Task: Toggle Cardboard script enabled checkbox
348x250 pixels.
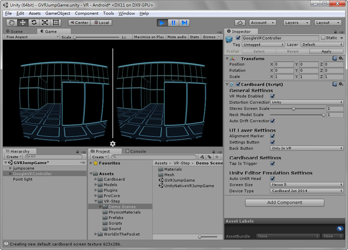Action: pyautogui.click(x=238, y=84)
